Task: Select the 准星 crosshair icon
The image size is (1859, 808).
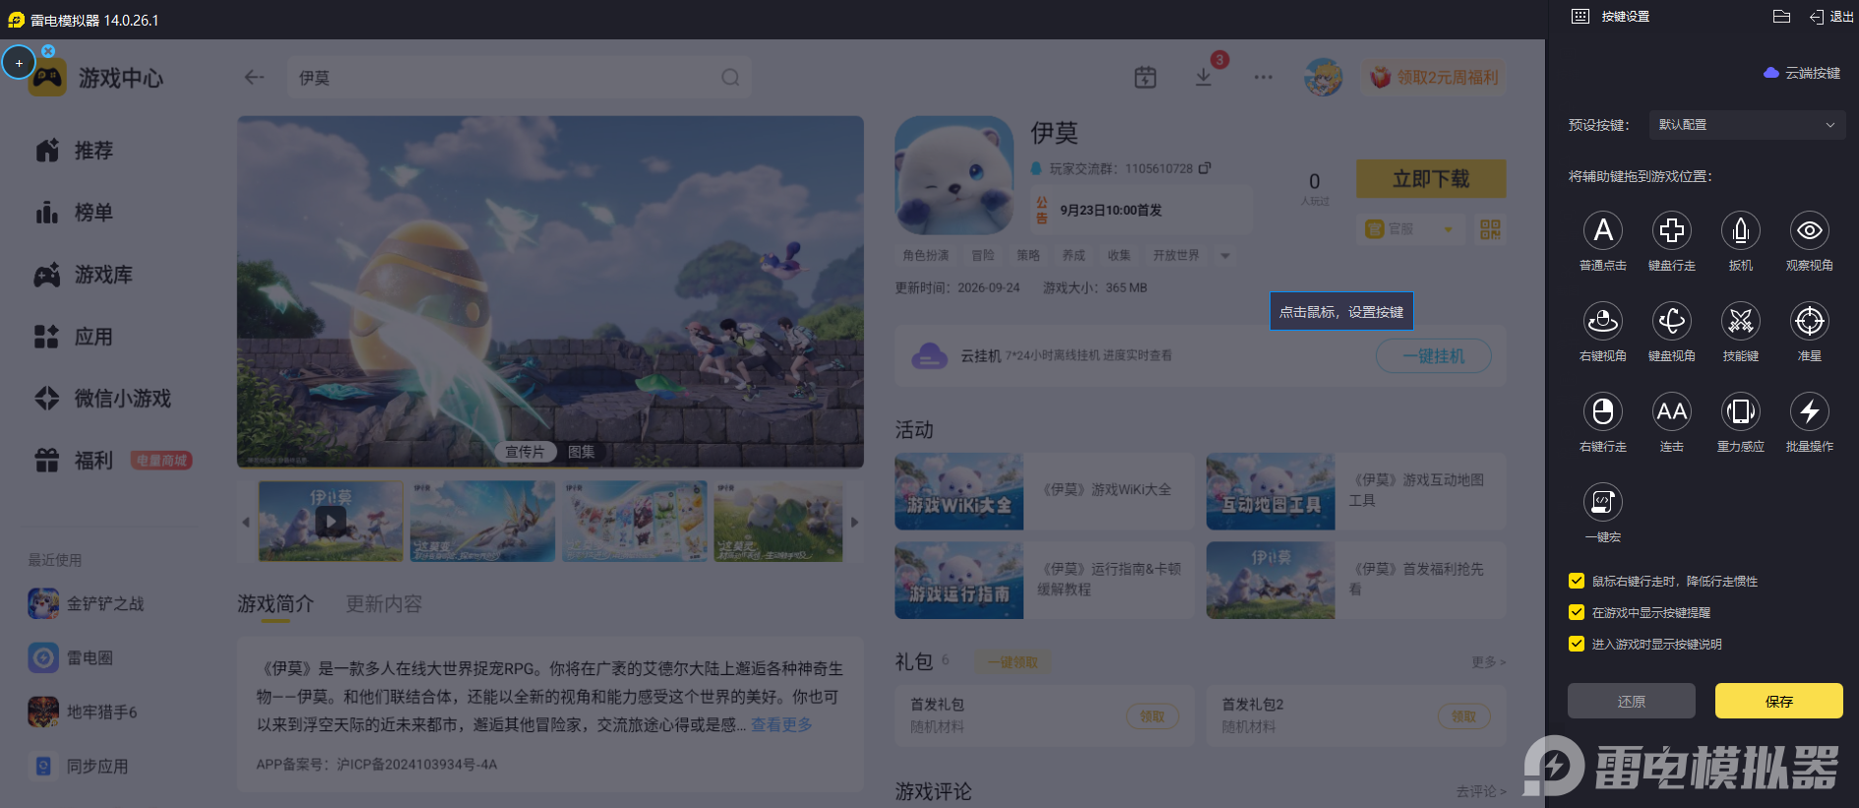Action: 1810,321
